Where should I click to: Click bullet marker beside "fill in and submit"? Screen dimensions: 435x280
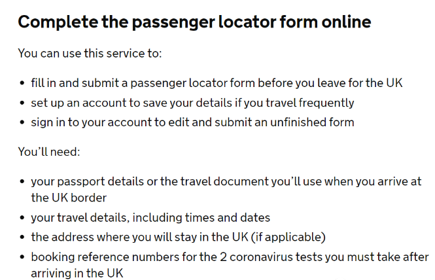pyautogui.click(x=22, y=83)
